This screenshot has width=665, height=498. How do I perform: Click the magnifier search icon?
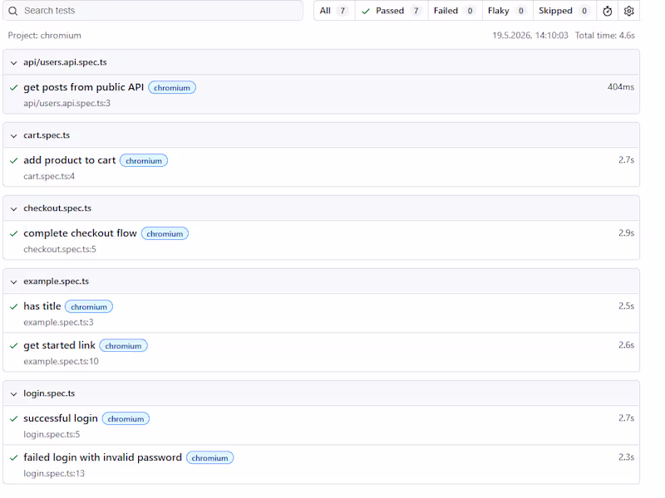13,11
